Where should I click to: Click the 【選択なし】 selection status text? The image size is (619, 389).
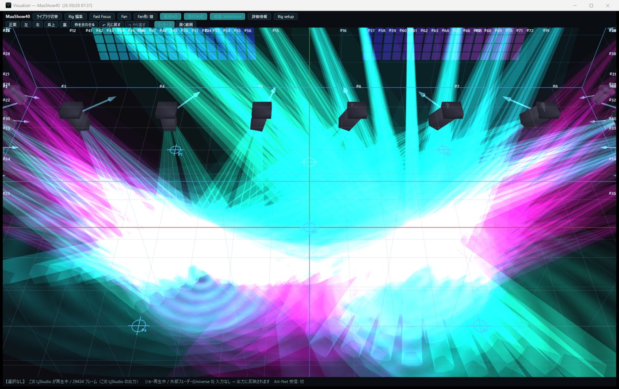click(x=15, y=381)
